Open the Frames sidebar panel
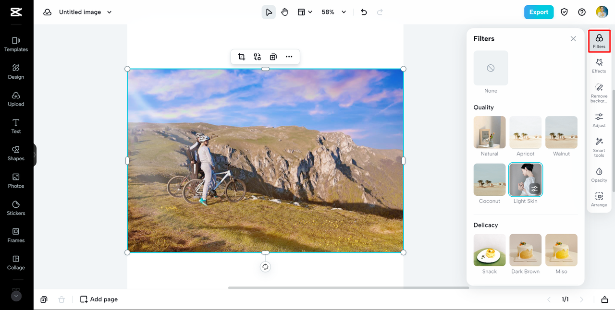The width and height of the screenshot is (615, 310). [16, 235]
